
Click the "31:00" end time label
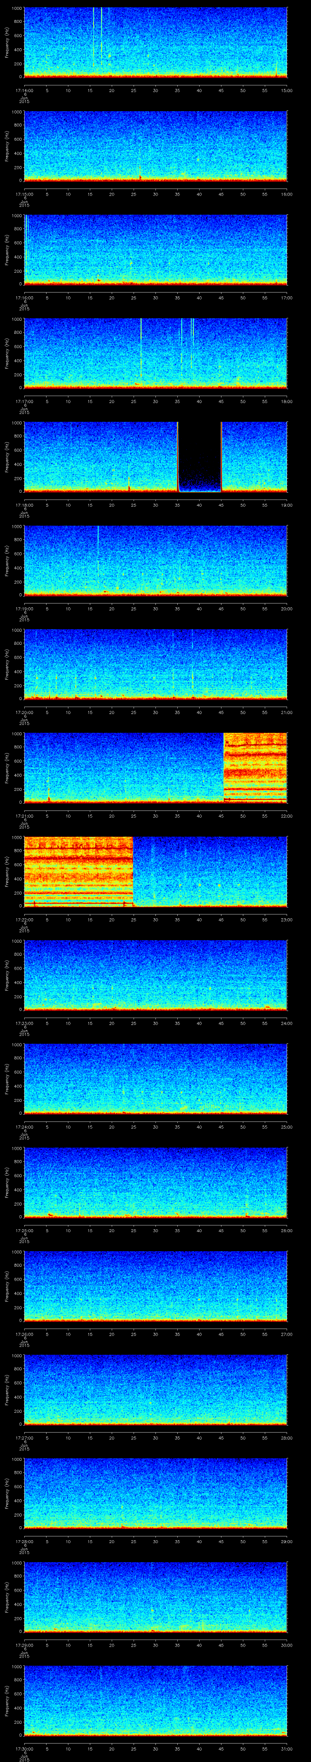286,1748
